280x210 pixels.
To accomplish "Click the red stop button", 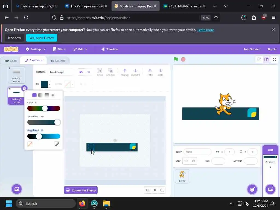I will pos(183,59).
